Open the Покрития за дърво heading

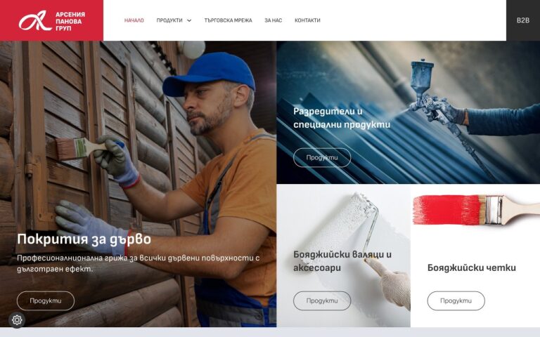pyautogui.click(x=84, y=239)
